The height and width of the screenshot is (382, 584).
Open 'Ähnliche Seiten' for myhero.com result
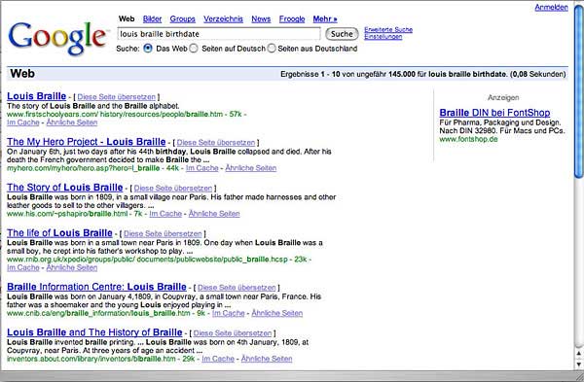pos(251,168)
